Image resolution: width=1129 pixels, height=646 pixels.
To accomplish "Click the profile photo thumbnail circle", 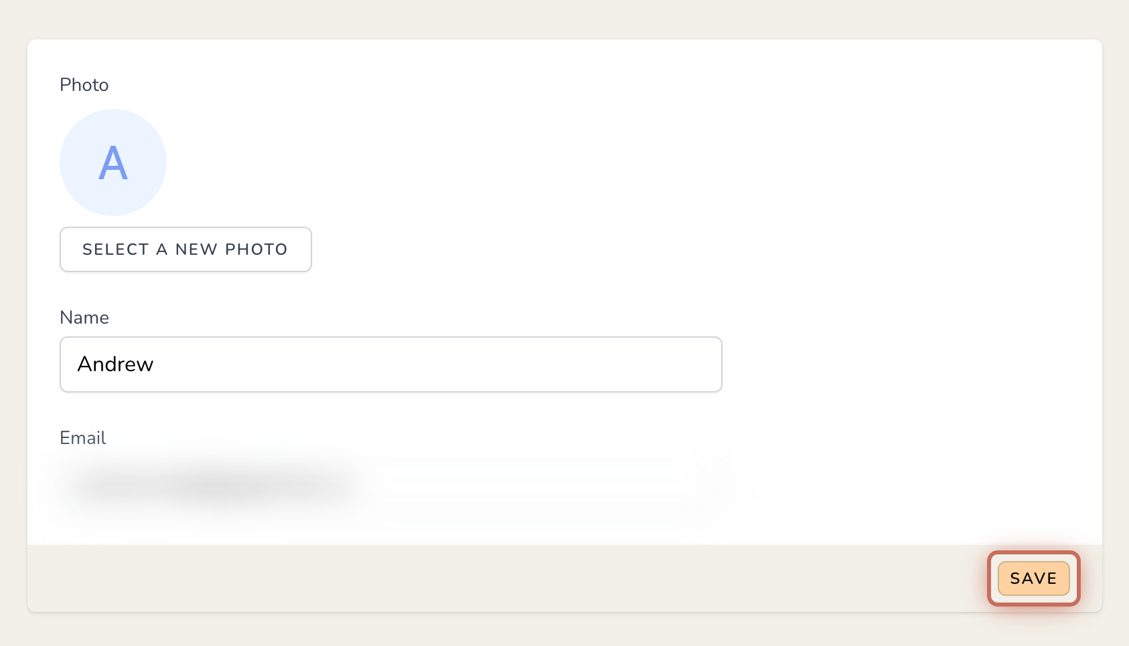I will tap(113, 163).
